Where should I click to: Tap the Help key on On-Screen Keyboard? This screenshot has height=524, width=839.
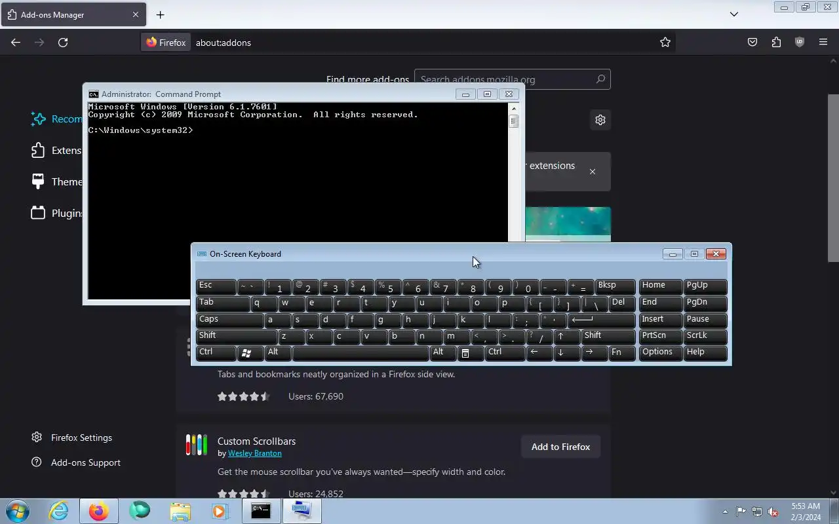(705, 353)
